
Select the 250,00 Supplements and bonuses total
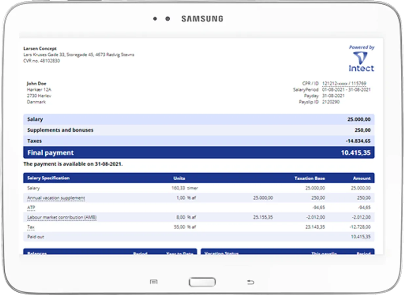coord(363,130)
